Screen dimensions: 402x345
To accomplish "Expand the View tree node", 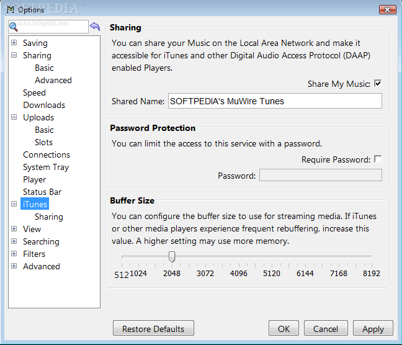I will pos(14,228).
